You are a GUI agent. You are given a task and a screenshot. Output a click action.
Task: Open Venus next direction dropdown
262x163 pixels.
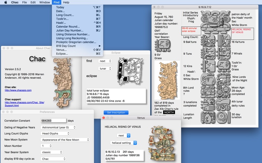(123, 135)
